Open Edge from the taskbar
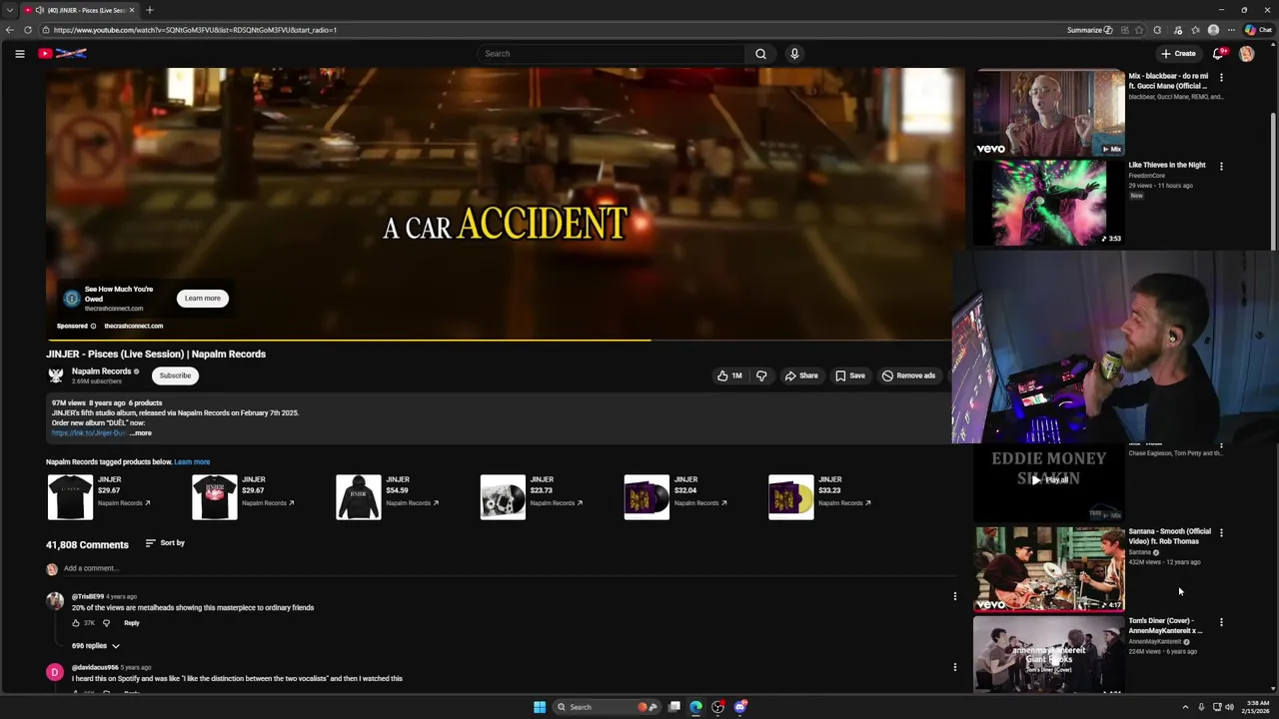 695,707
